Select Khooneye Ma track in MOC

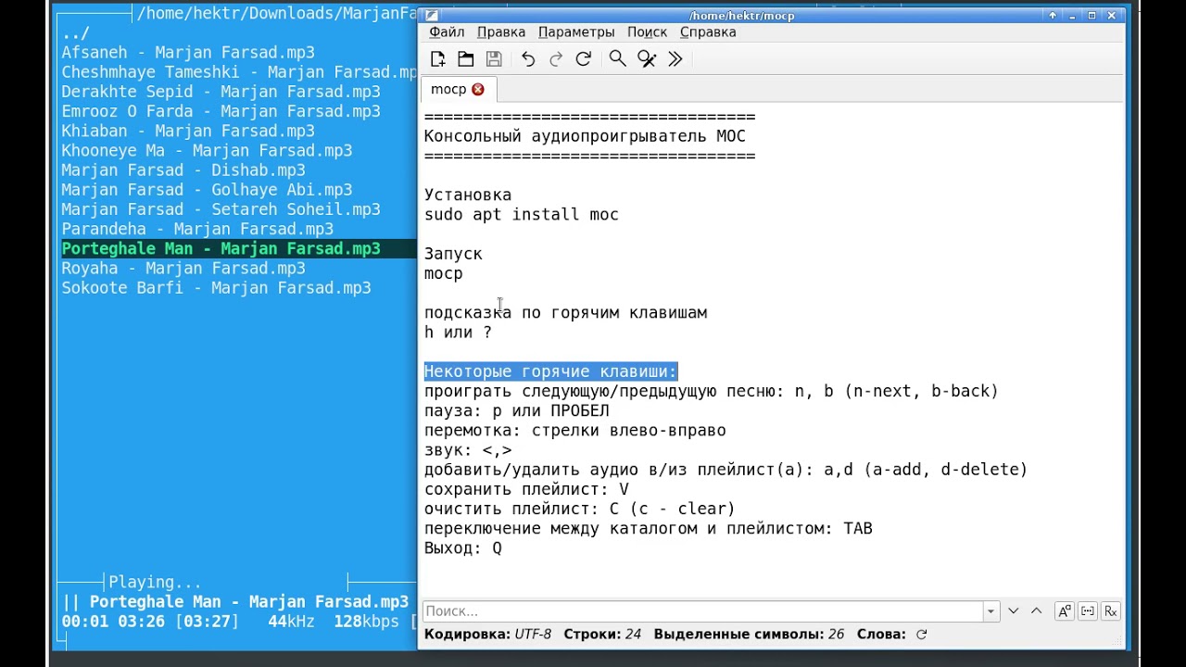(207, 150)
